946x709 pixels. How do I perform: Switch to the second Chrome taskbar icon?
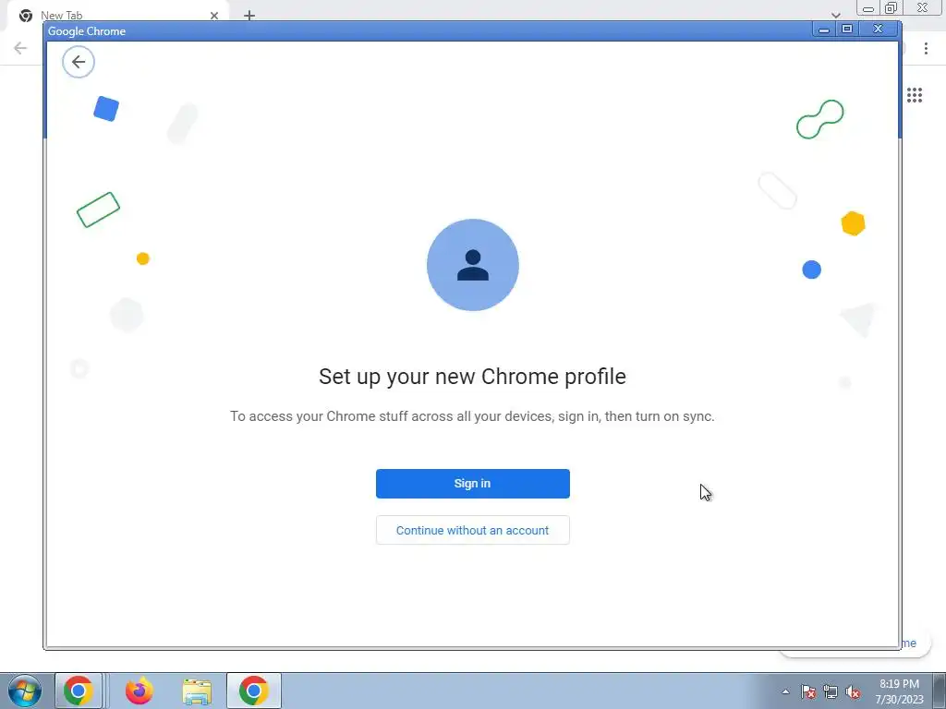click(253, 691)
